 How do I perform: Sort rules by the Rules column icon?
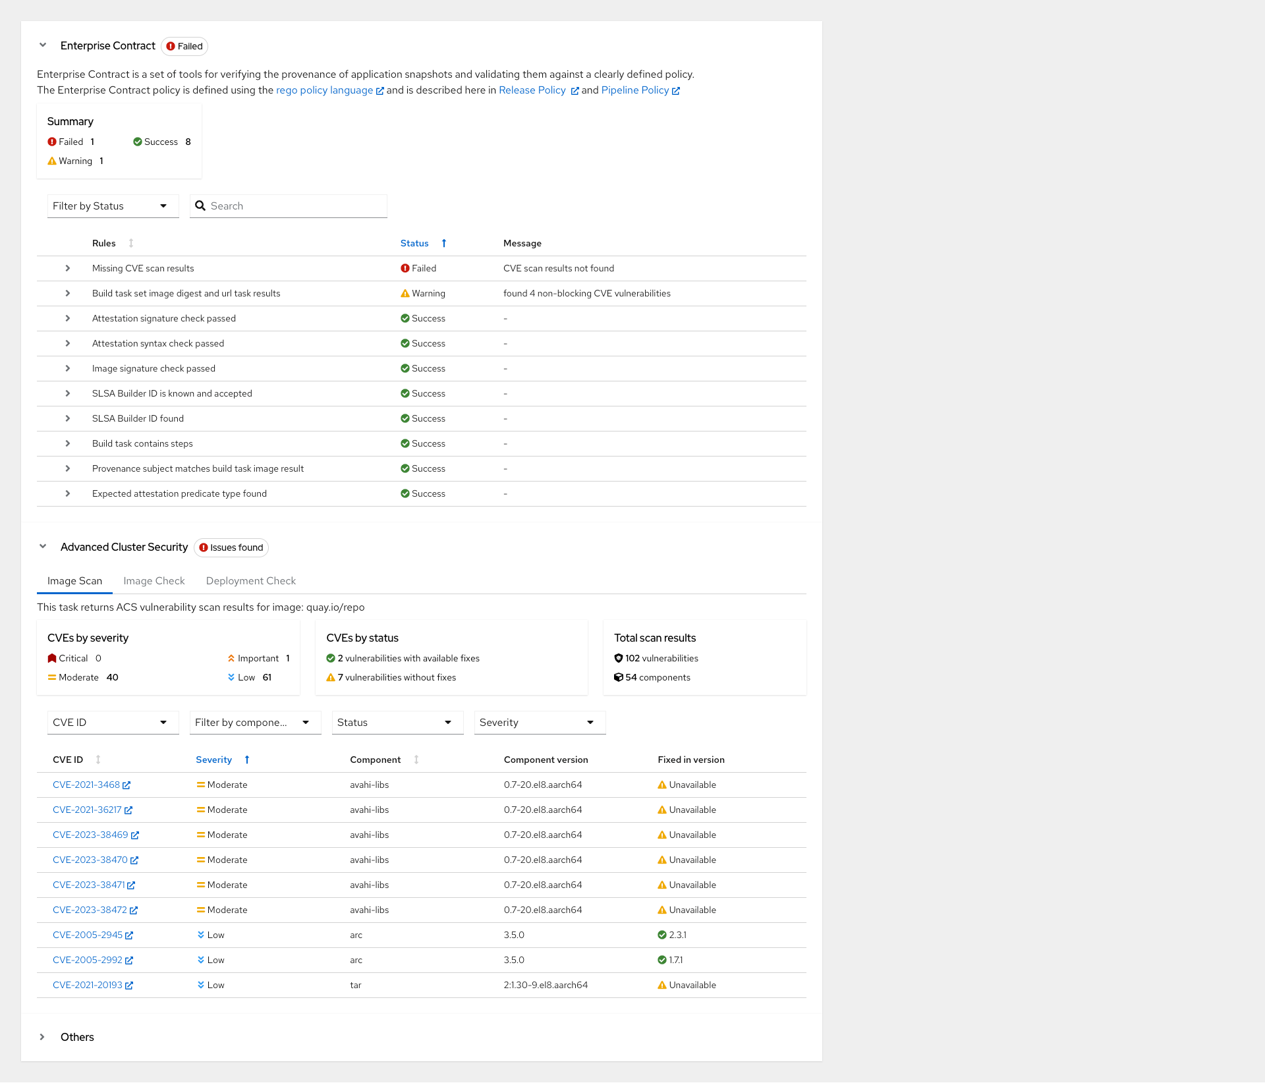[x=131, y=243]
